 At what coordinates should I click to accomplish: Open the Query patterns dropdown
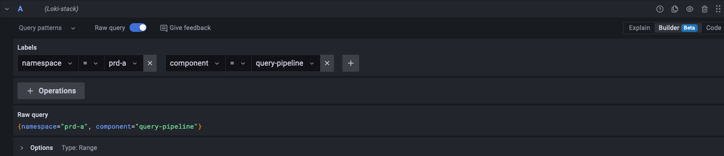(x=47, y=28)
